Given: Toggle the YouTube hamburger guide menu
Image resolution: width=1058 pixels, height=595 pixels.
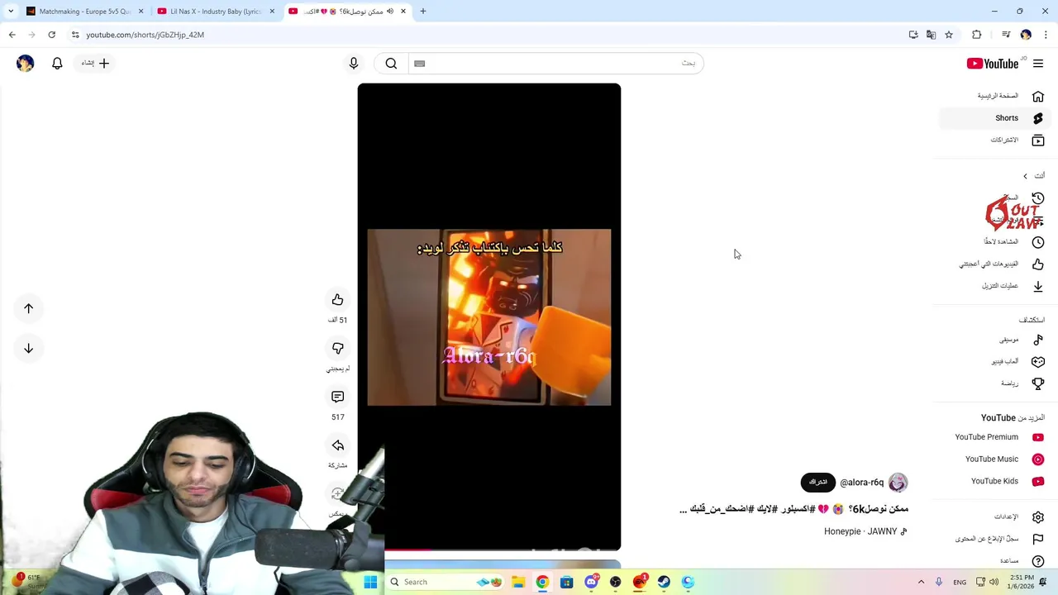Looking at the screenshot, I should [x=1038, y=64].
